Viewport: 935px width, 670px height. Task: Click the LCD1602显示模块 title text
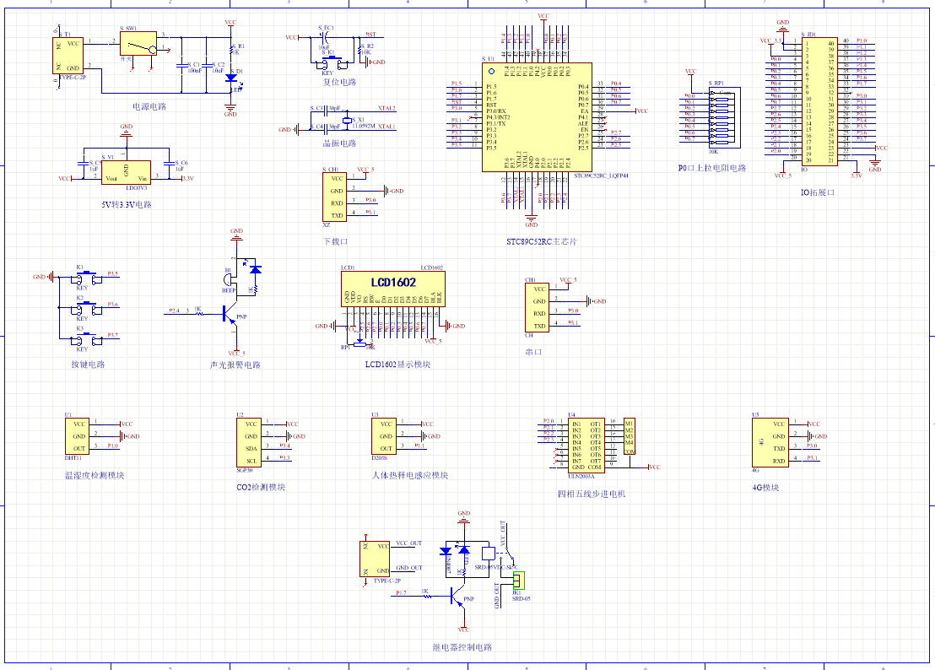pos(397,365)
